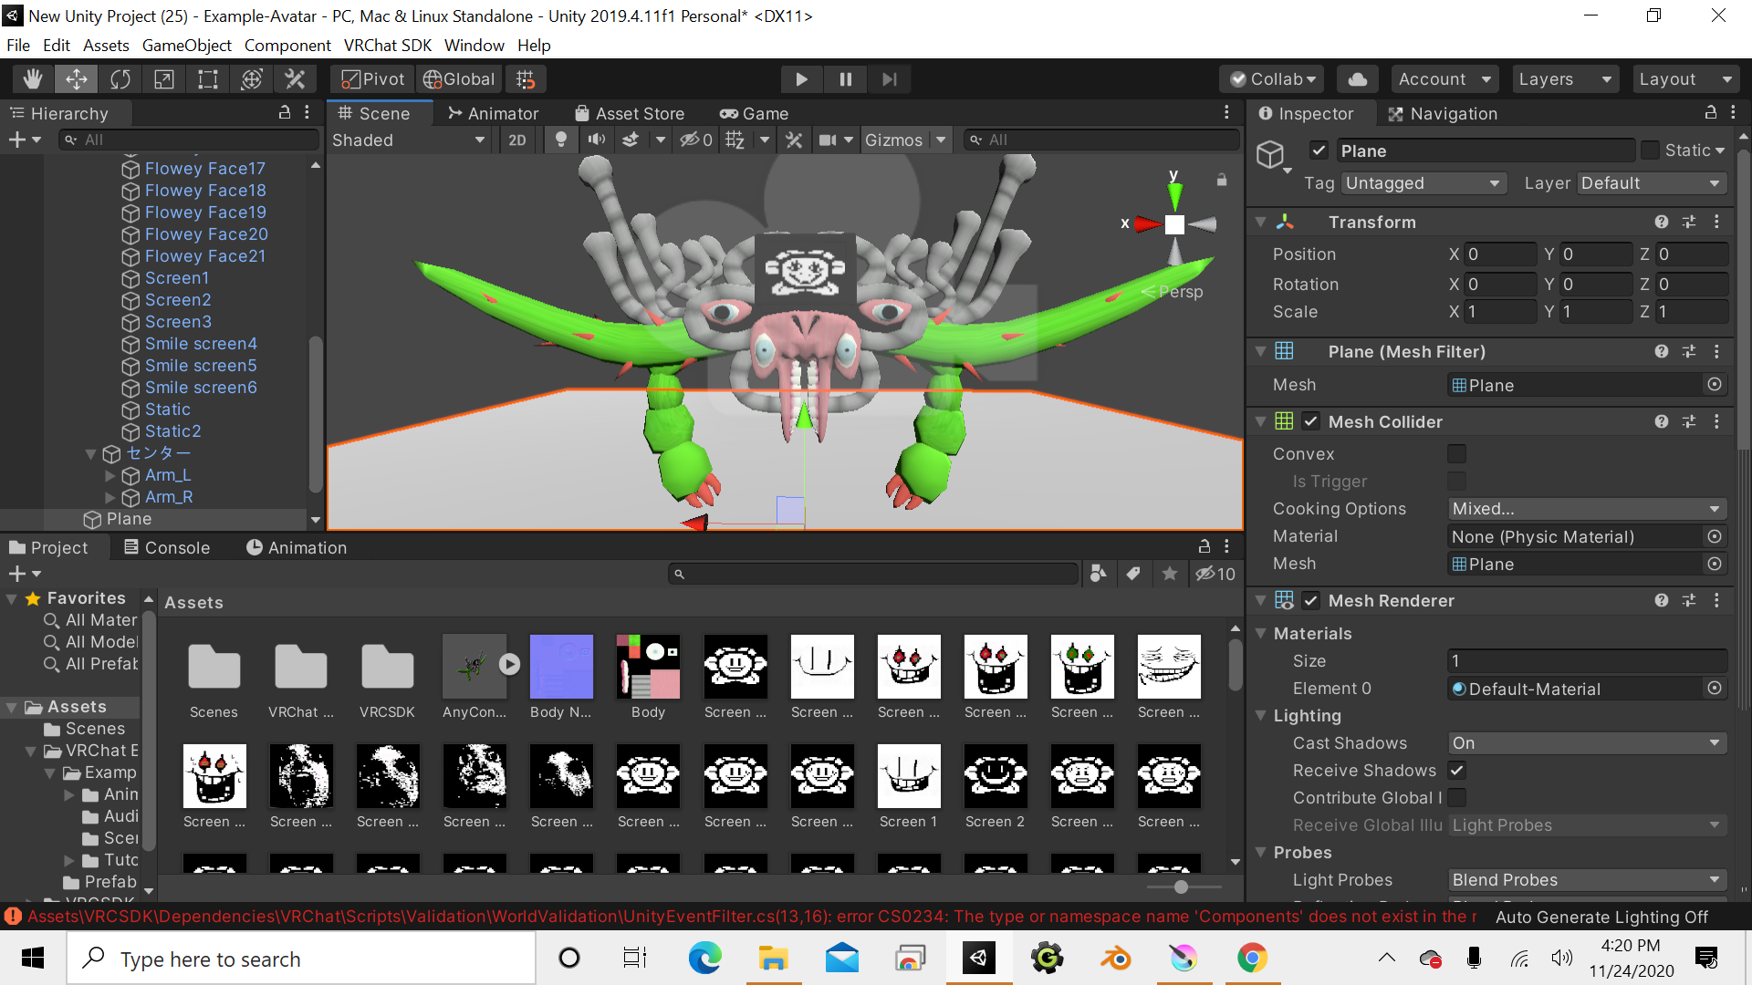Switch to the Animator tab
This screenshot has height=985, width=1752.
pos(494,113)
